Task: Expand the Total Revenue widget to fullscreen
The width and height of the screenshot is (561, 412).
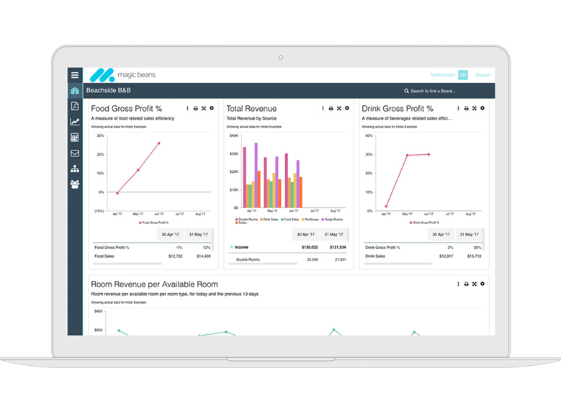Action: [339, 109]
